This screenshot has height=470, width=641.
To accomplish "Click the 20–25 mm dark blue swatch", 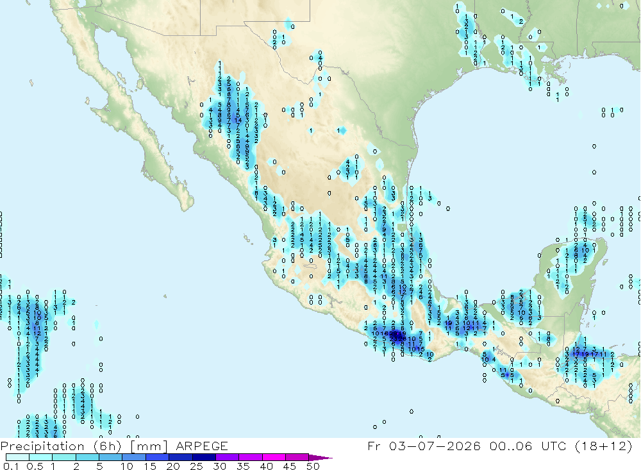I will coord(181,457).
